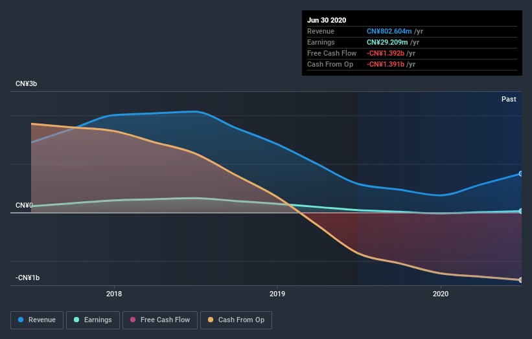Image resolution: width=532 pixels, height=339 pixels.
Task: Click the CN¥29.209m earnings value
Action: point(387,42)
